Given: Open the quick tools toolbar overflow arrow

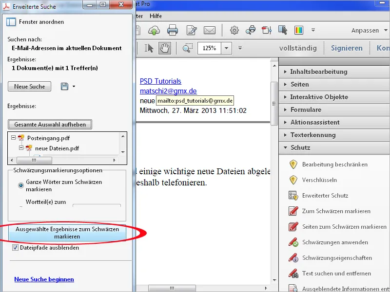Looking at the screenshot, I should [x=313, y=30].
